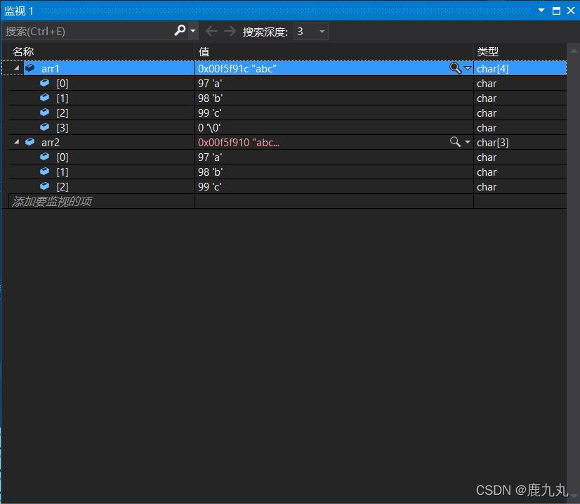Select the arr1 row name
The height and width of the screenshot is (504, 580).
click(51, 68)
